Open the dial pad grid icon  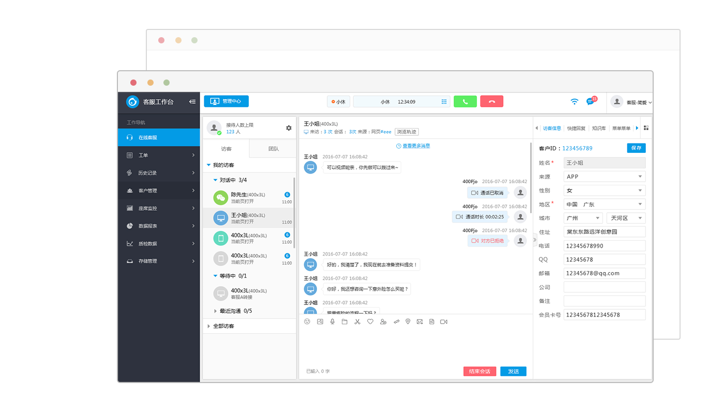pyautogui.click(x=444, y=102)
